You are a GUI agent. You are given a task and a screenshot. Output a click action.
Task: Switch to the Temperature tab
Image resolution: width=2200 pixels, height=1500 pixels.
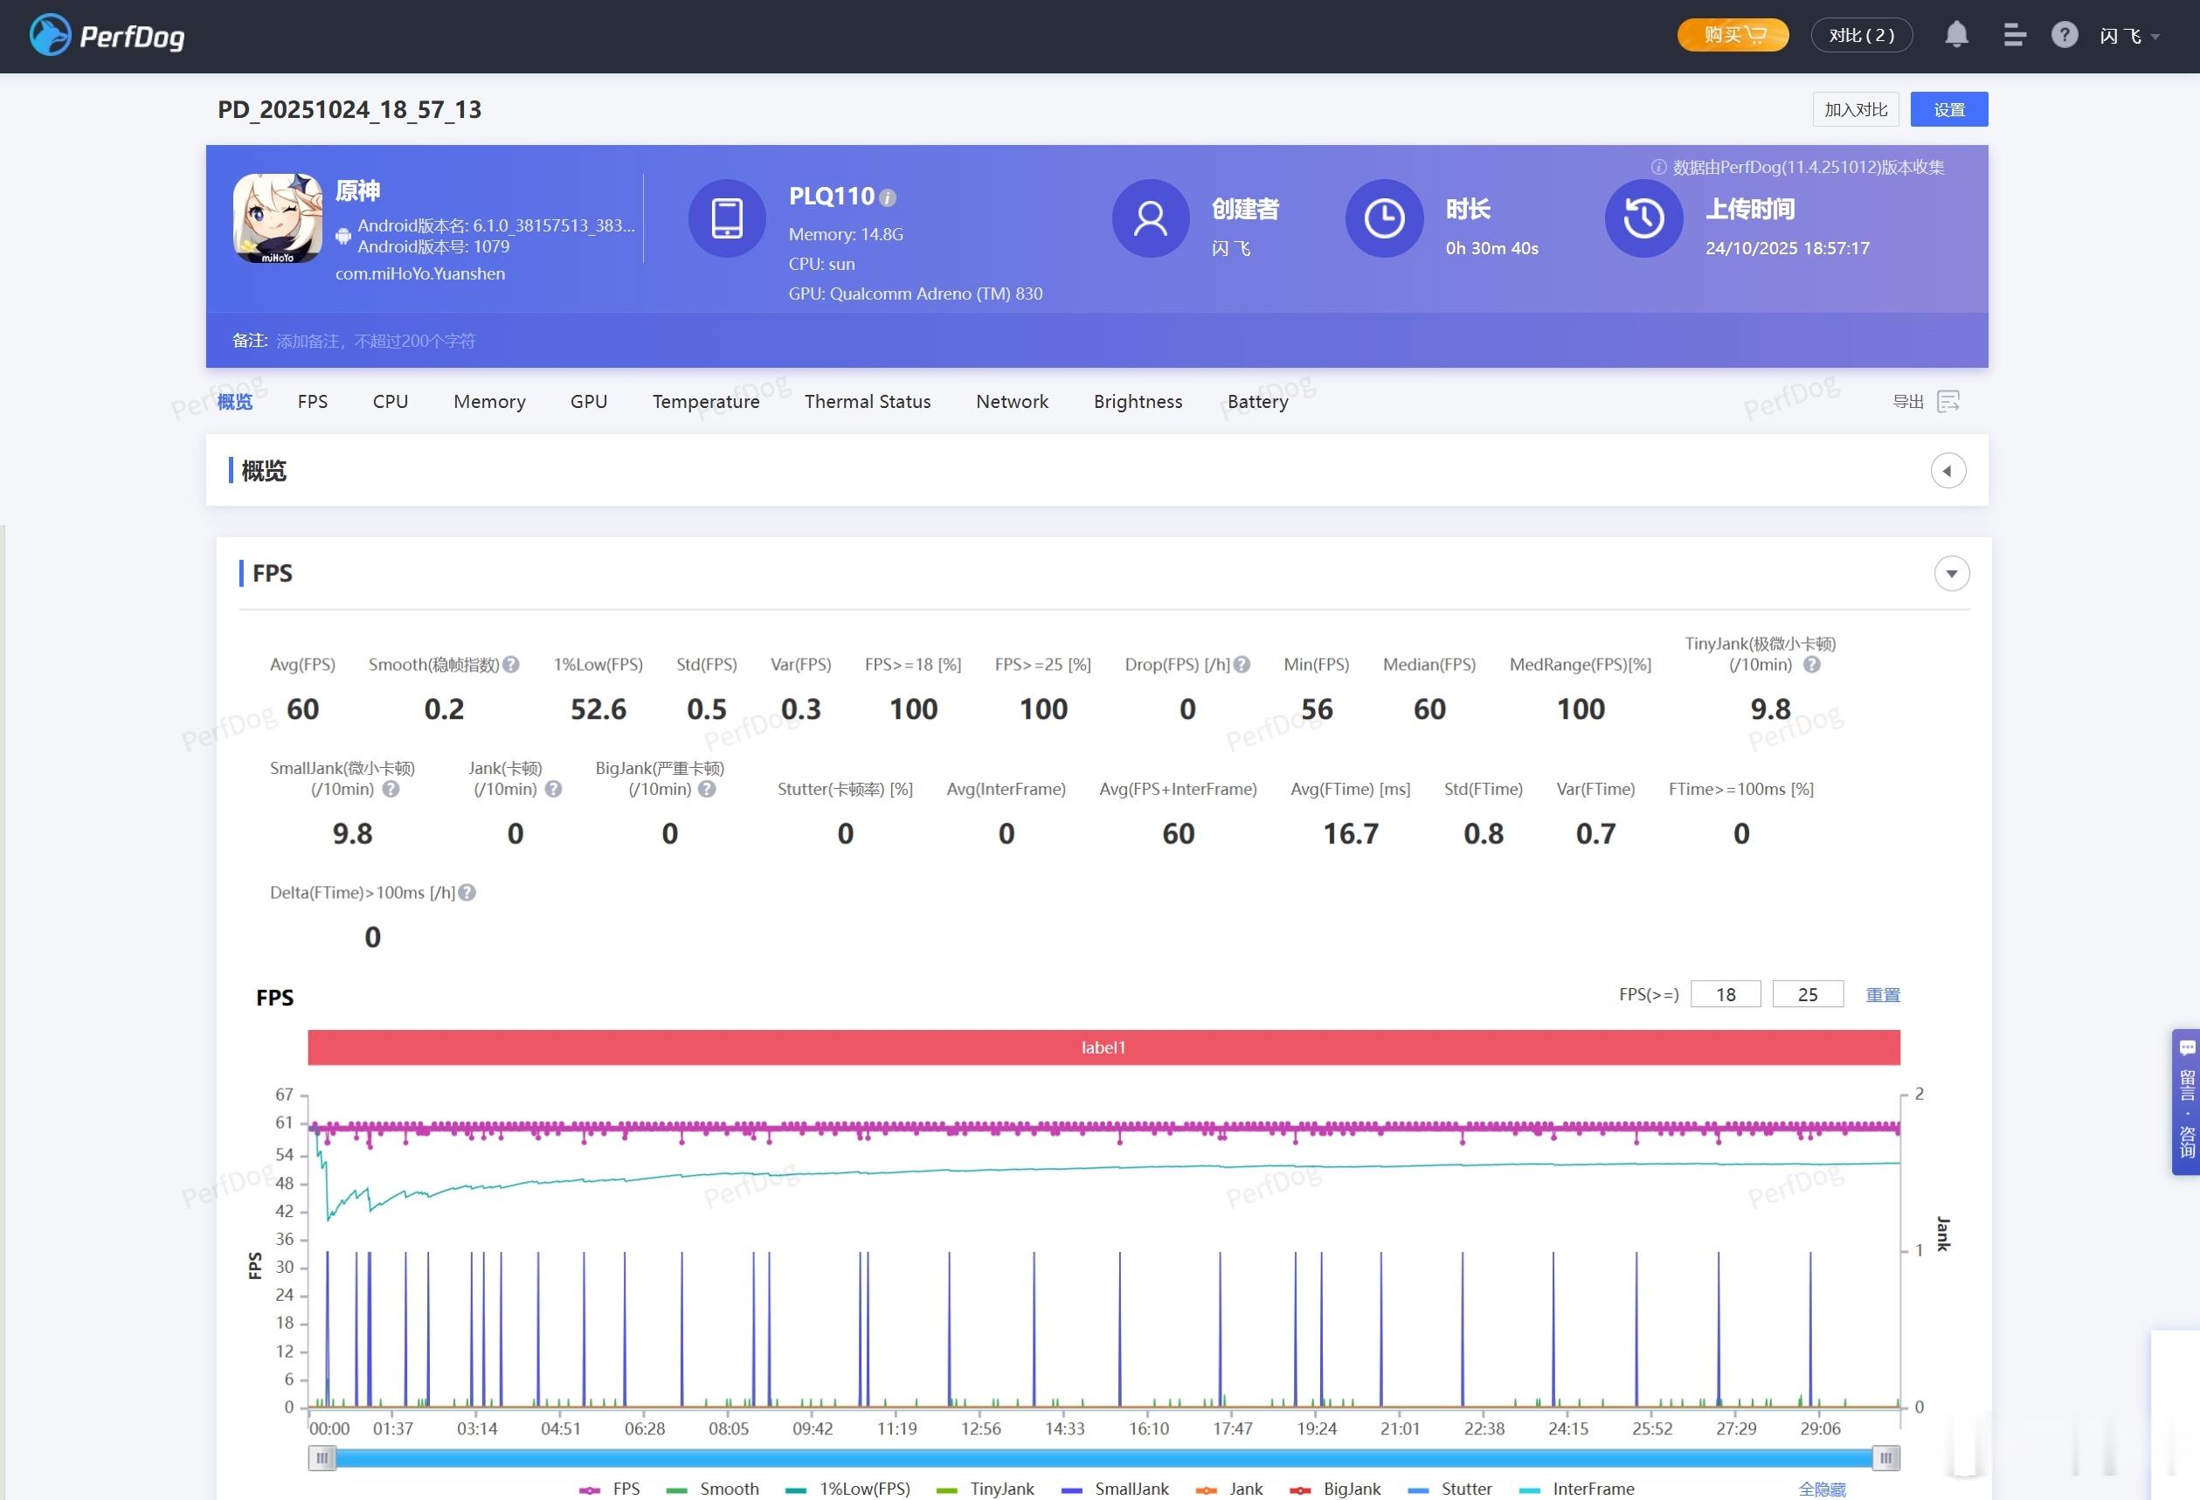[705, 401]
